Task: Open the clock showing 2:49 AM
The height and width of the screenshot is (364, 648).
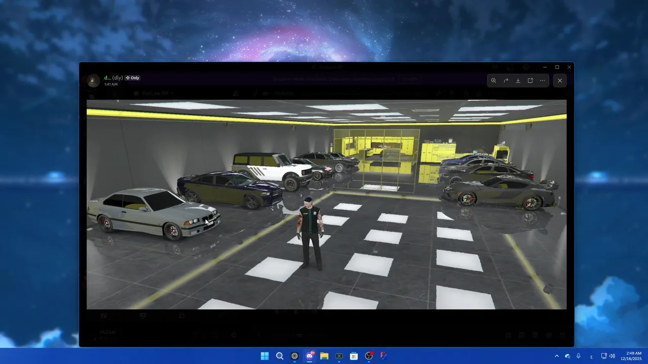Action: point(631,356)
